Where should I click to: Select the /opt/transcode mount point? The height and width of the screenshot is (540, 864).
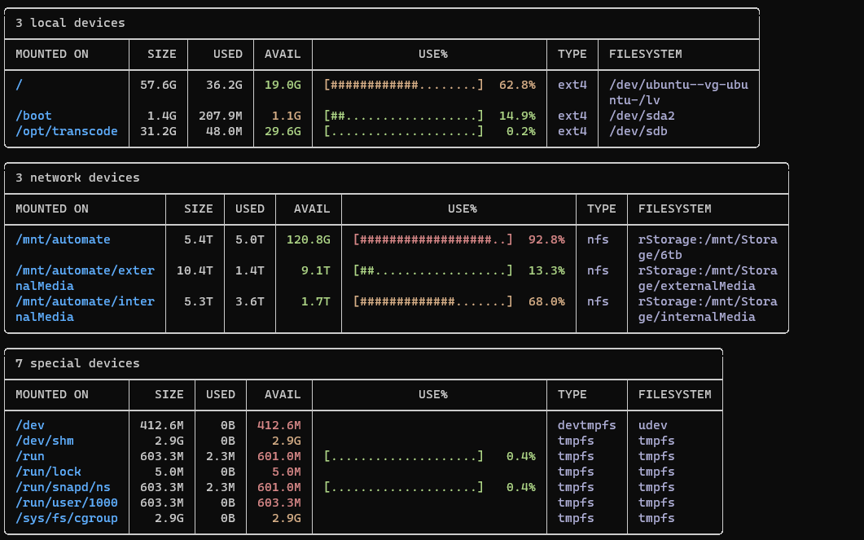click(67, 131)
